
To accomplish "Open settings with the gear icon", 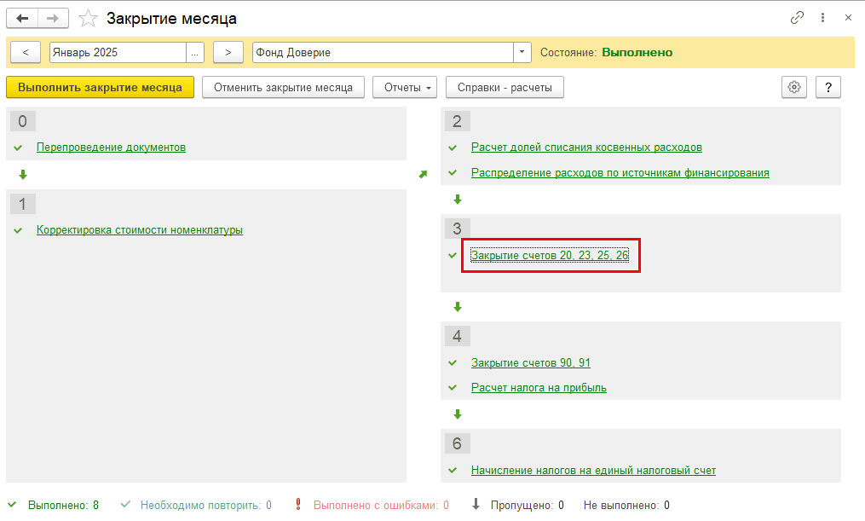I will tap(794, 87).
